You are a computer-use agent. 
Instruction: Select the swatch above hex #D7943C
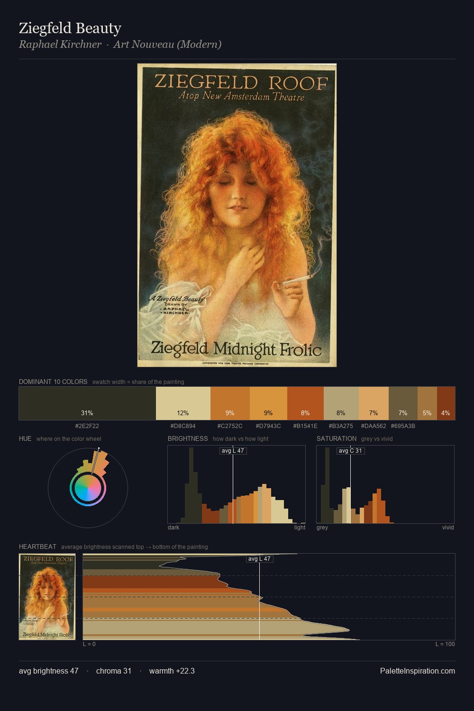tap(268, 403)
